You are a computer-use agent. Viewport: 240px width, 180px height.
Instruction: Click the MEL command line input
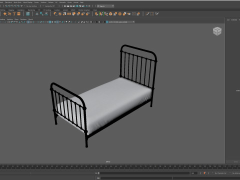[x=136, y=178]
